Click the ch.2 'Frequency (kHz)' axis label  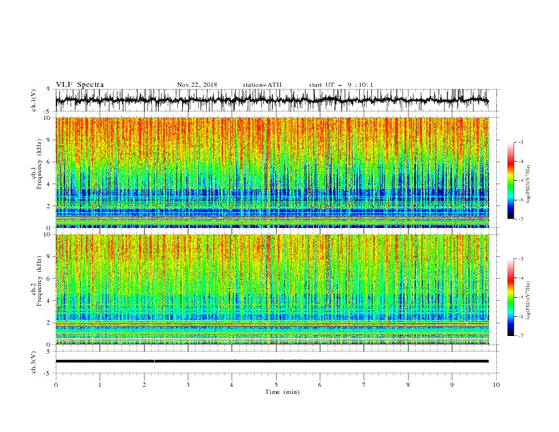(x=40, y=281)
